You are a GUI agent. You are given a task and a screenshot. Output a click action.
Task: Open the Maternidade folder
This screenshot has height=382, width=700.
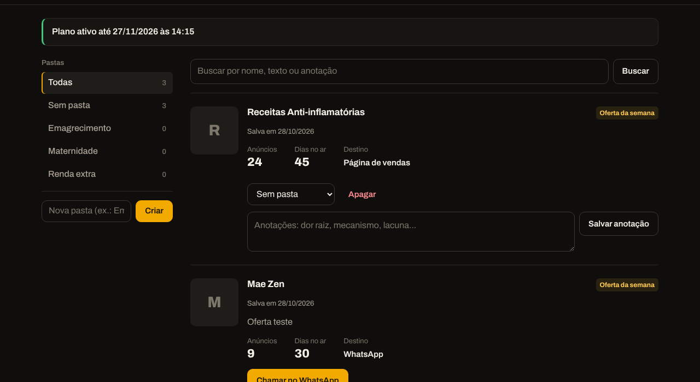107,151
